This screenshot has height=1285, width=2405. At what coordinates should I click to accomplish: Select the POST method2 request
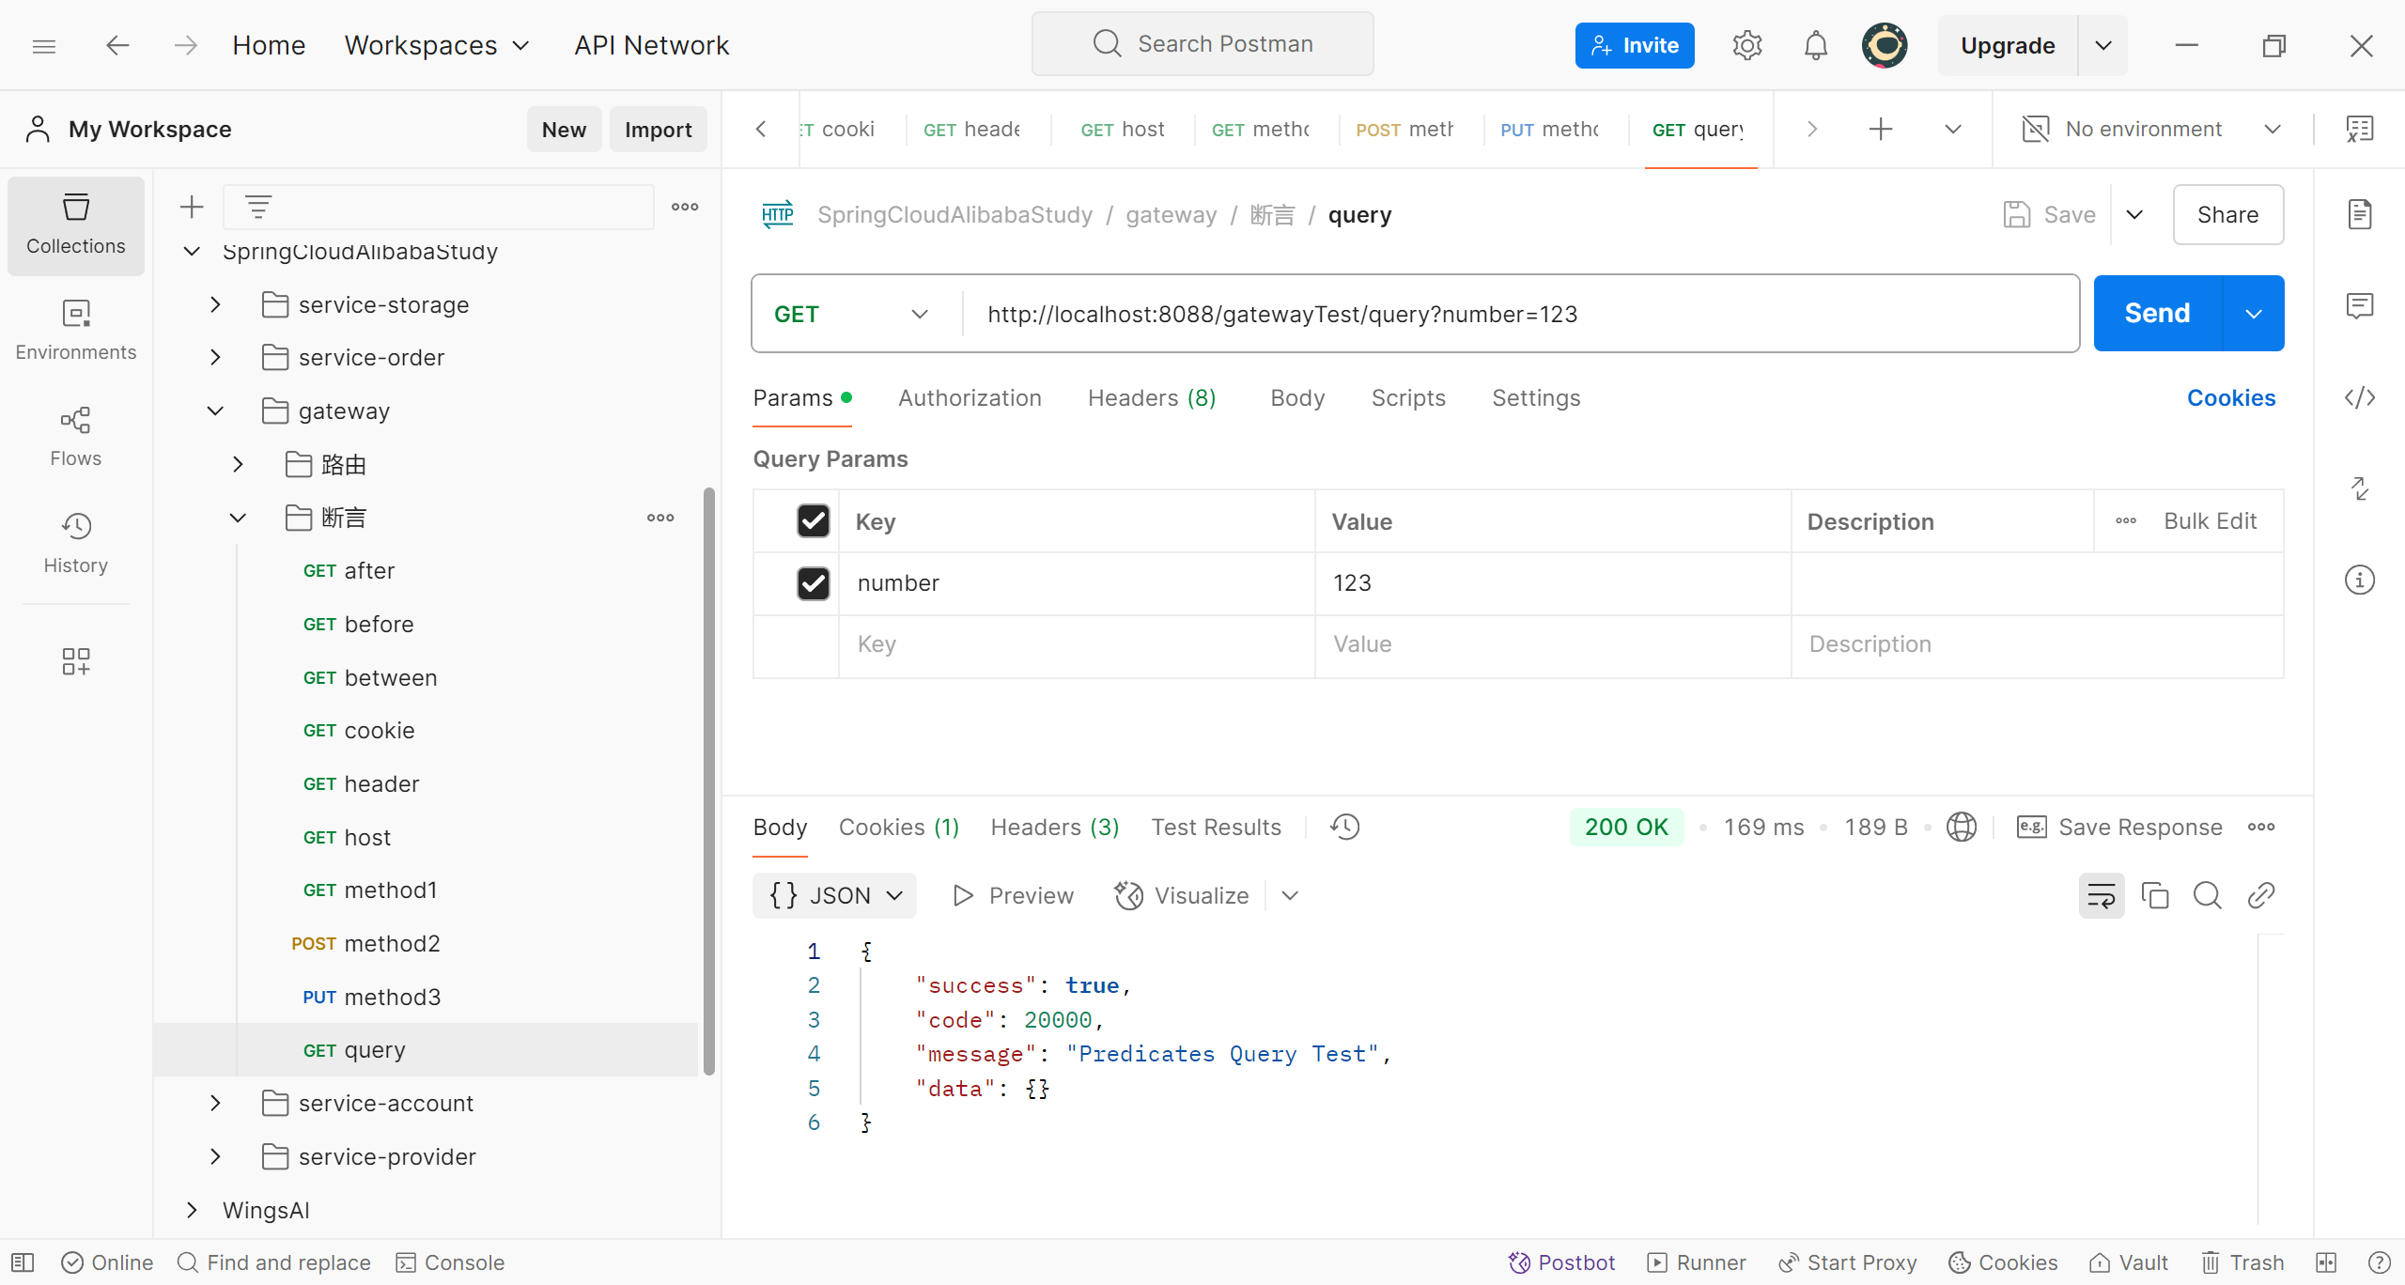(x=427, y=943)
